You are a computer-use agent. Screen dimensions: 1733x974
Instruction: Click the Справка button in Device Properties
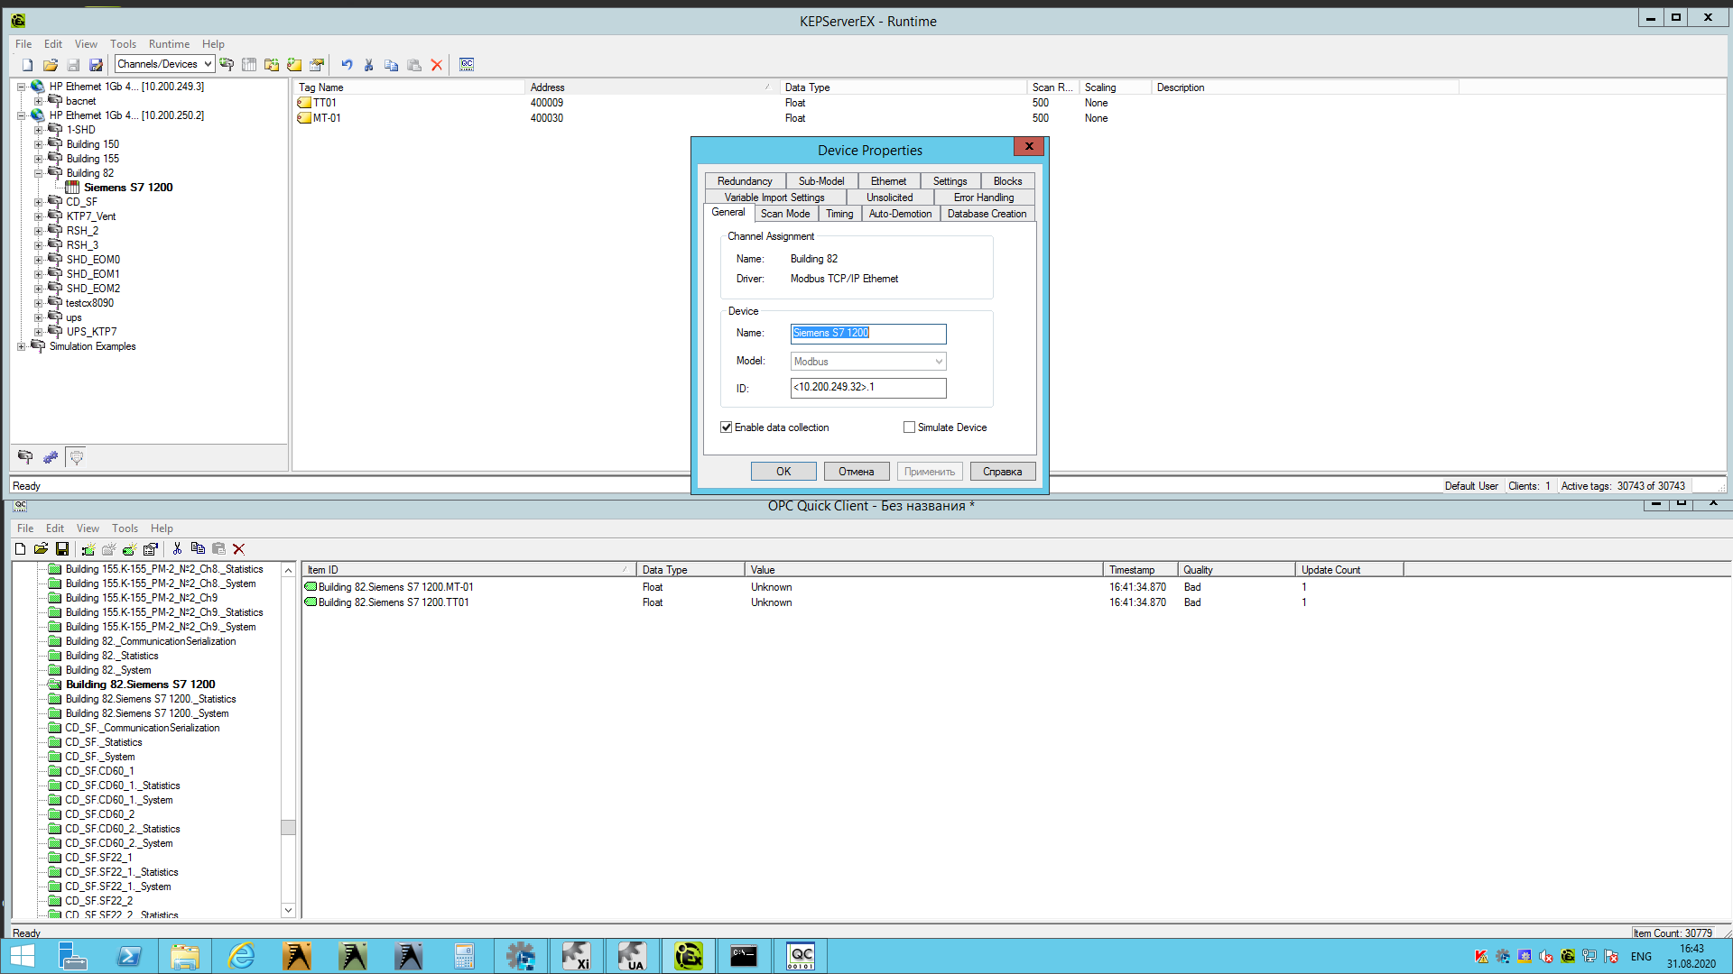pyautogui.click(x=1002, y=471)
